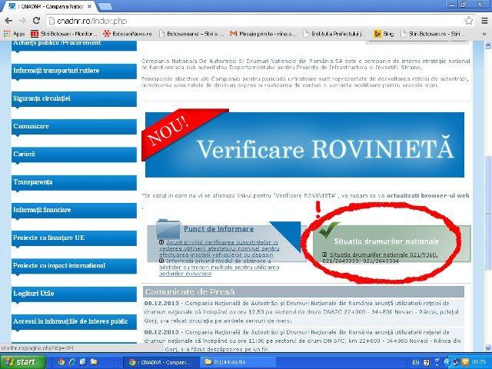492x369 pixels.
Task: Open Situatia drumurilor nationale heading link
Action: [387, 241]
